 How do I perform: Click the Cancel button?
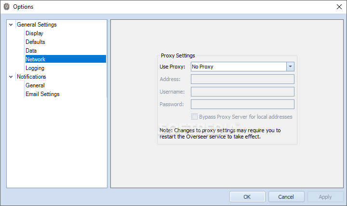pos(286,197)
